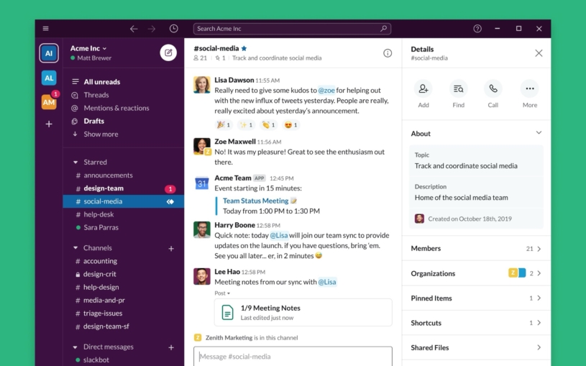Toggle sparkles reaction
The width and height of the screenshot is (586, 366).
pyautogui.click(x=247, y=125)
